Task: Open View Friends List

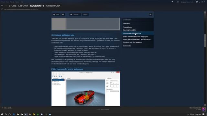Action: 195,108
